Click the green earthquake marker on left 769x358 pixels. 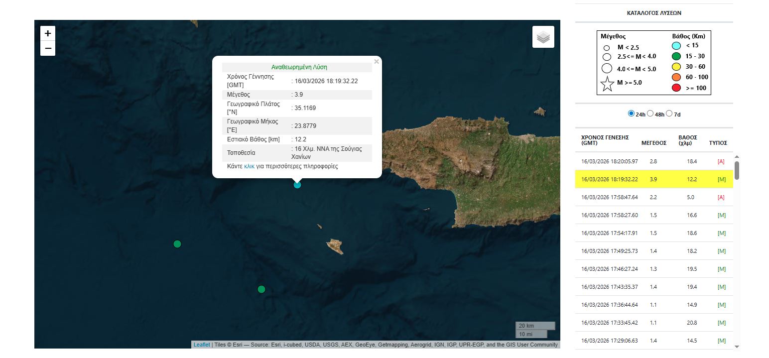(177, 244)
